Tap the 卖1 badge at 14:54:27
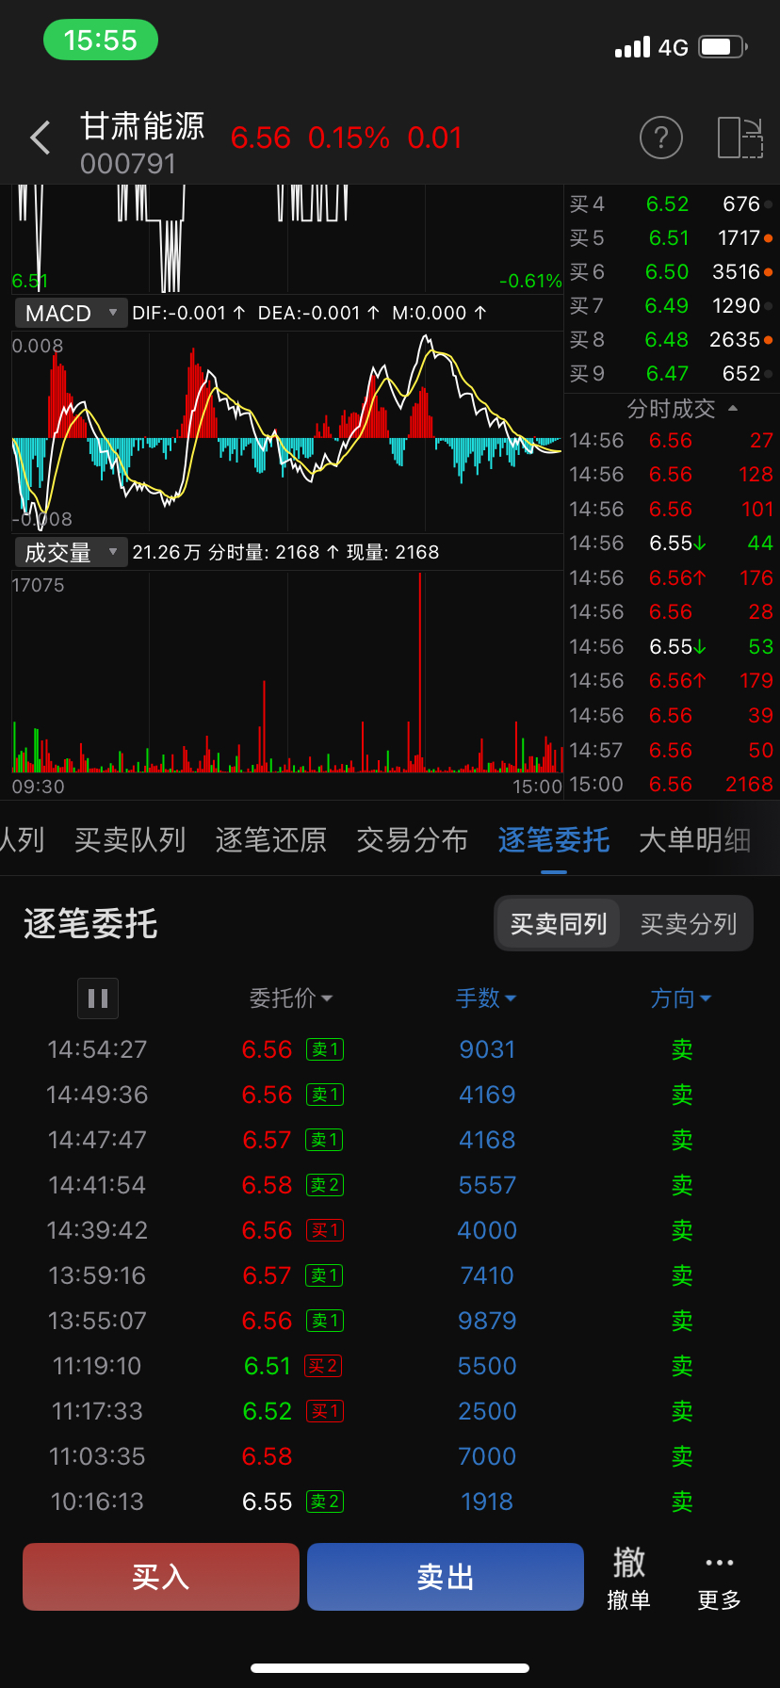The width and height of the screenshot is (780, 1688). [325, 1049]
